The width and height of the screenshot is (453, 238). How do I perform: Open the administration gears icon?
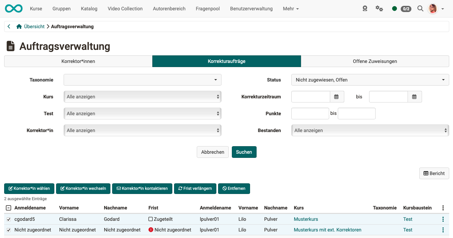tap(379, 9)
